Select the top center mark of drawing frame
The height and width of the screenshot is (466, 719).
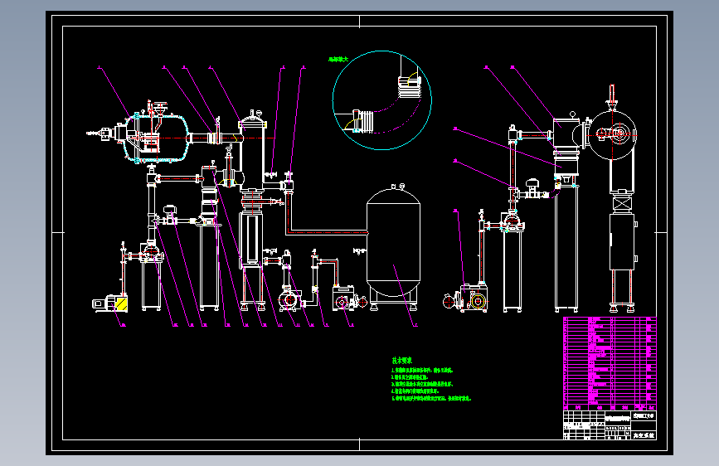point(360,21)
